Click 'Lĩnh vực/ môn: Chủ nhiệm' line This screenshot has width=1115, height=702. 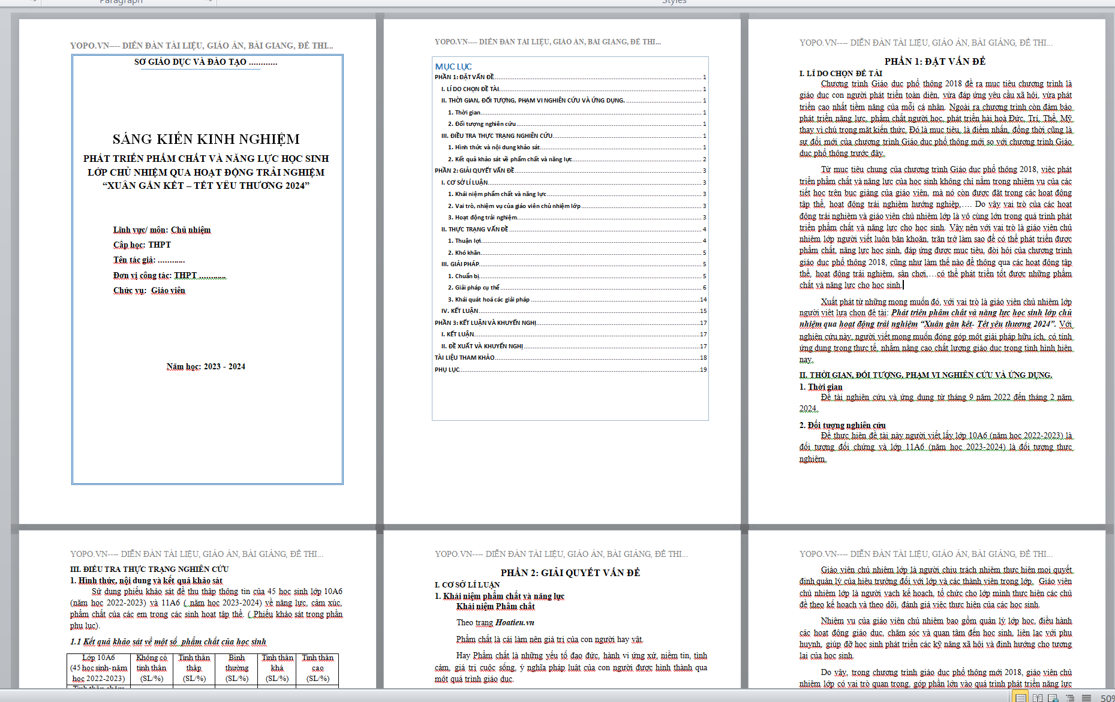click(162, 230)
